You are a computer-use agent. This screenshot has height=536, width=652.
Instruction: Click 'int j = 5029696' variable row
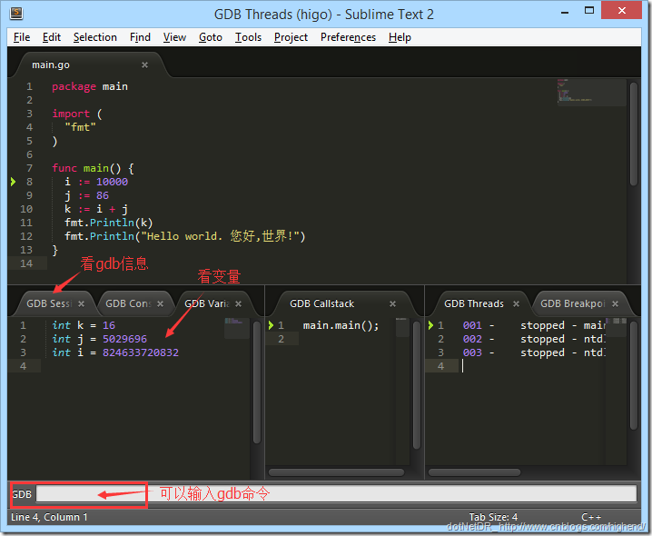[x=99, y=339]
